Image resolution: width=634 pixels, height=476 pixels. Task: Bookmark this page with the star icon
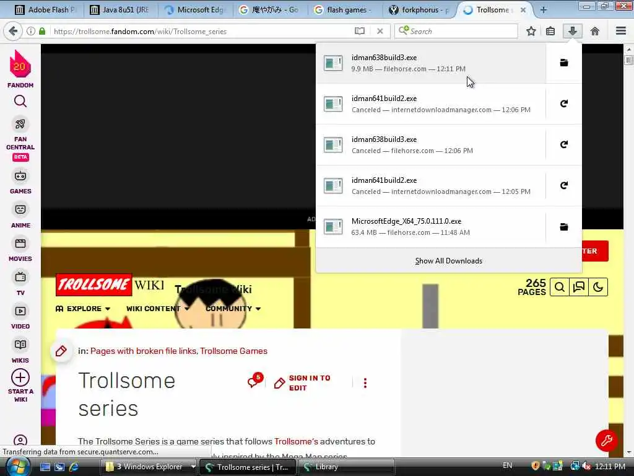point(531,31)
